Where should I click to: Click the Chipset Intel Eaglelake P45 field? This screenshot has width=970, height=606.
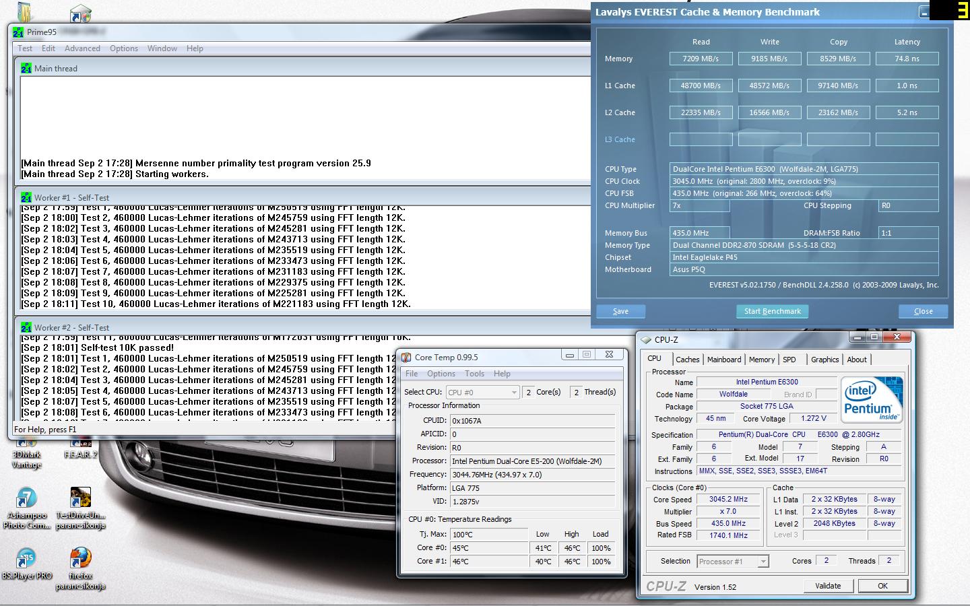pyautogui.click(x=804, y=257)
